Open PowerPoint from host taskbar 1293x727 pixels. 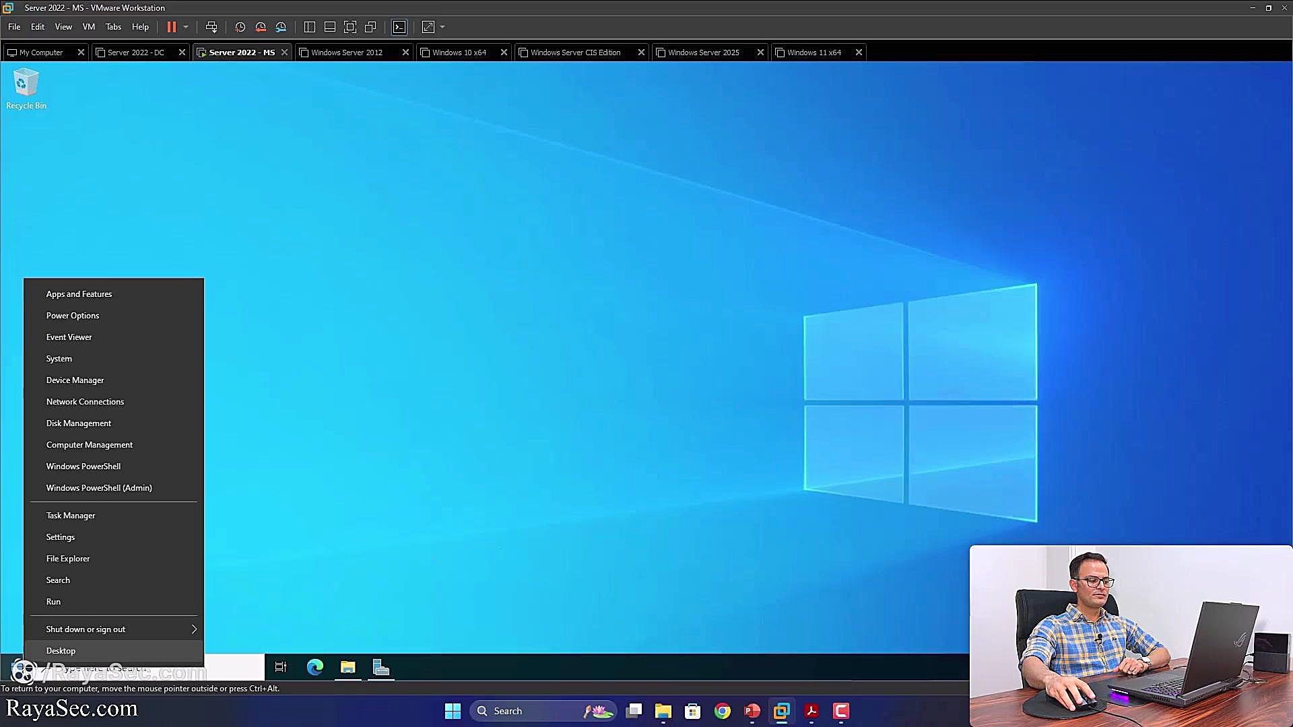(752, 711)
